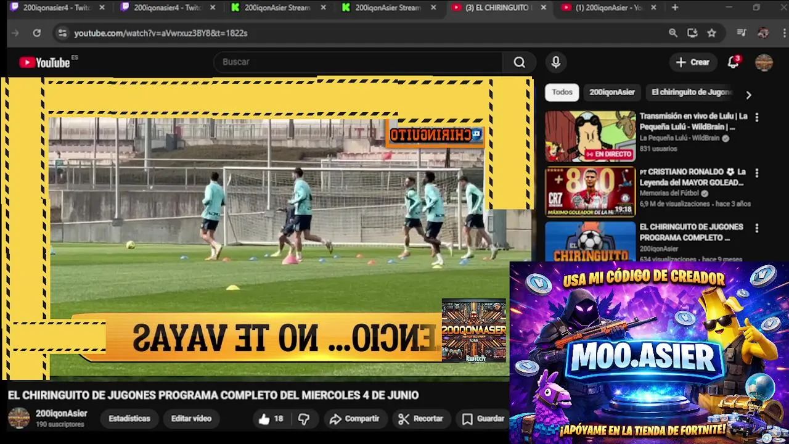
Task: Click the Buscar search input field
Action: tap(358, 62)
